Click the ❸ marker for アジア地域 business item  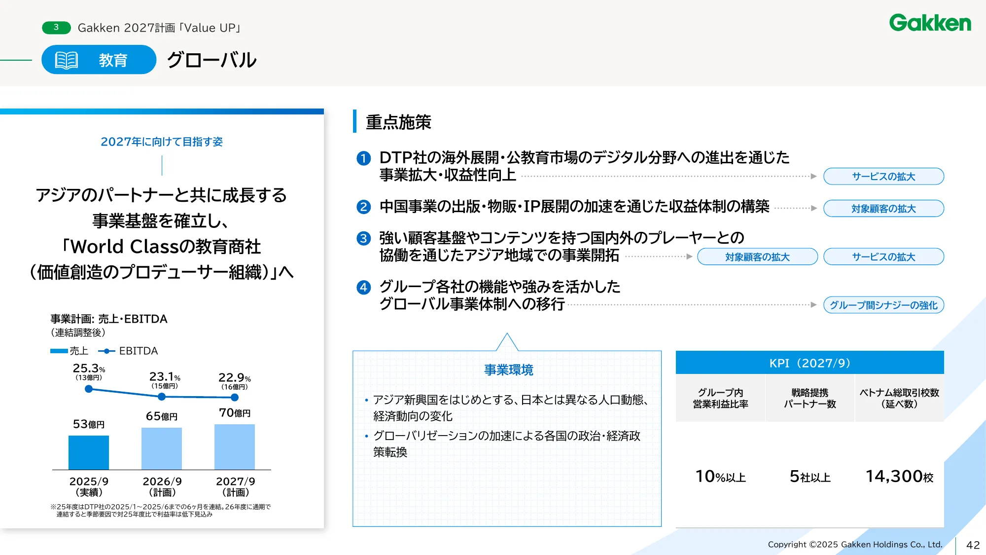[x=363, y=239]
